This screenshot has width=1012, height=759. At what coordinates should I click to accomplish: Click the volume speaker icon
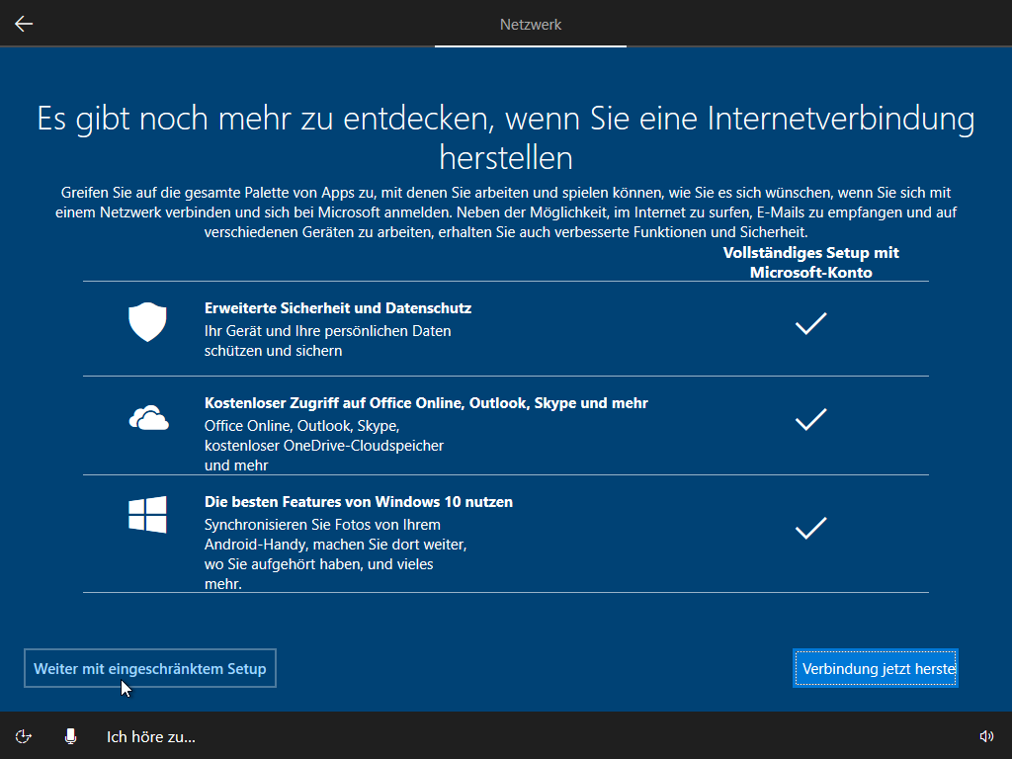986,736
